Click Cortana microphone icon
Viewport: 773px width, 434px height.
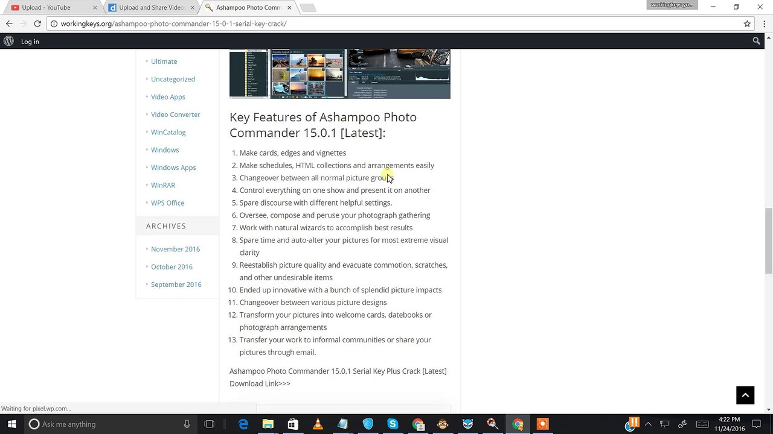click(x=187, y=424)
